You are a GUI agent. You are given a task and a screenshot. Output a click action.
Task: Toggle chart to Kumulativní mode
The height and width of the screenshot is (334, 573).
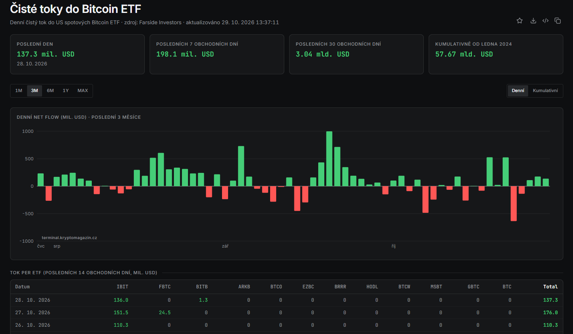(545, 90)
